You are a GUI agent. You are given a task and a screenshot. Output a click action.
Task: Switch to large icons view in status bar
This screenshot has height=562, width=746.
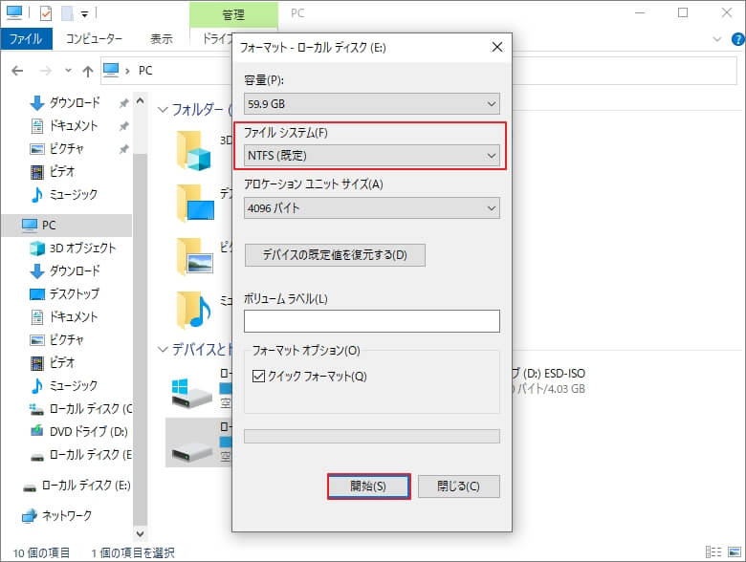[x=735, y=552]
